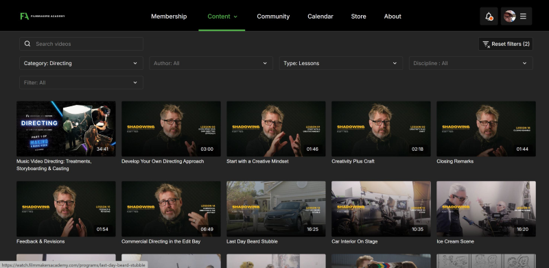Open Develop Your Own Directing Approach thumbnail
This screenshot has height=268, width=549.
tap(171, 129)
